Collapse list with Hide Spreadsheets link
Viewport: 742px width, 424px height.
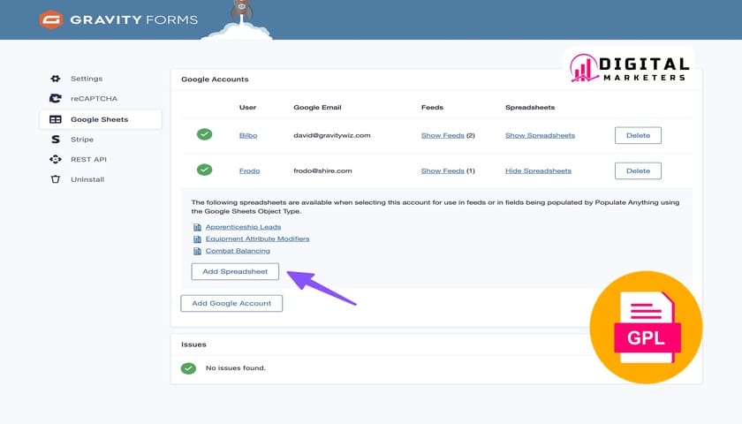(x=538, y=170)
